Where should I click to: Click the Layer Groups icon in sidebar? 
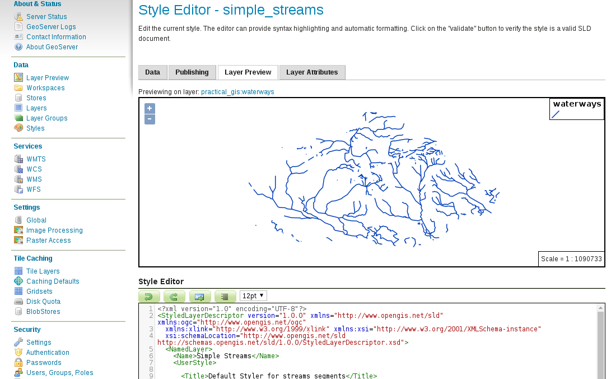pos(18,118)
